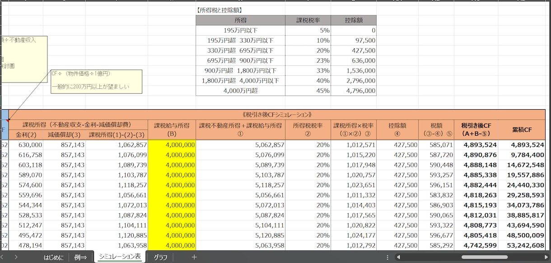Select the 《税引き後CFシミュレーション》 title cell
The height and width of the screenshot is (263, 551).
[277, 115]
